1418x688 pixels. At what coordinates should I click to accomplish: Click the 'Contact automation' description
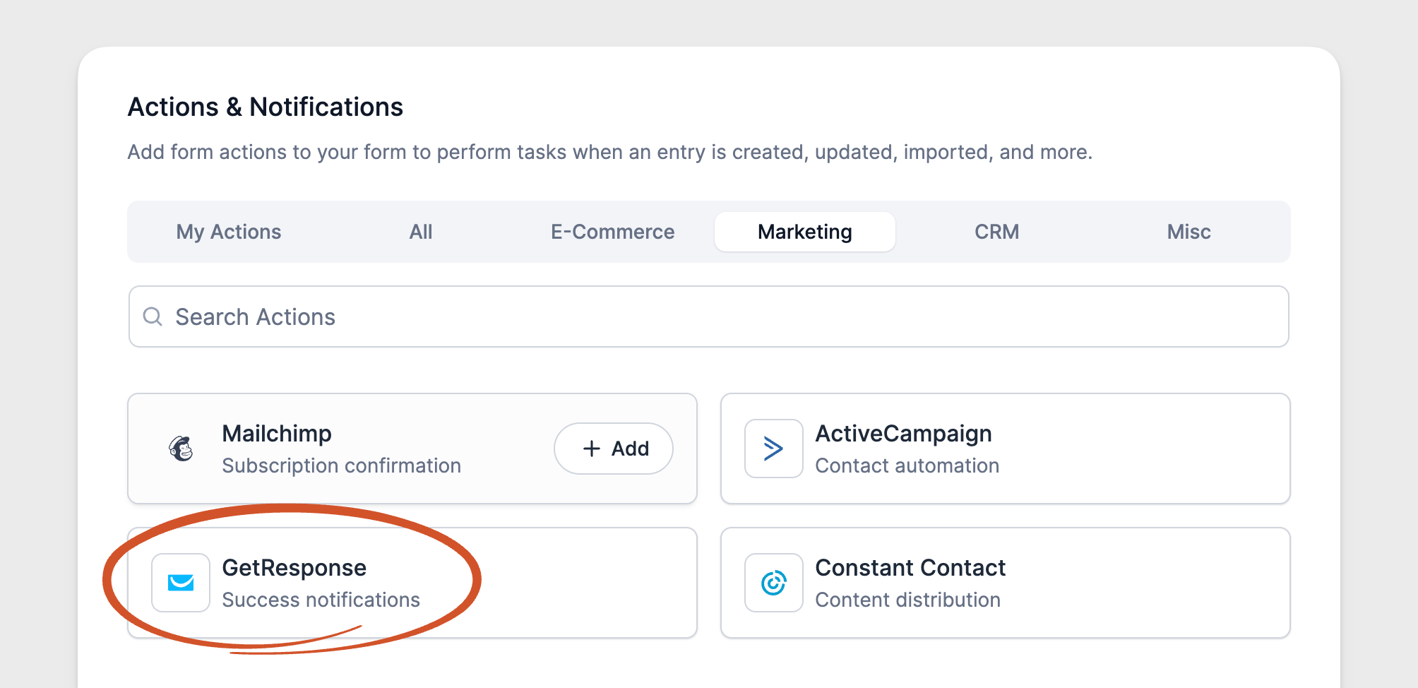click(x=907, y=465)
